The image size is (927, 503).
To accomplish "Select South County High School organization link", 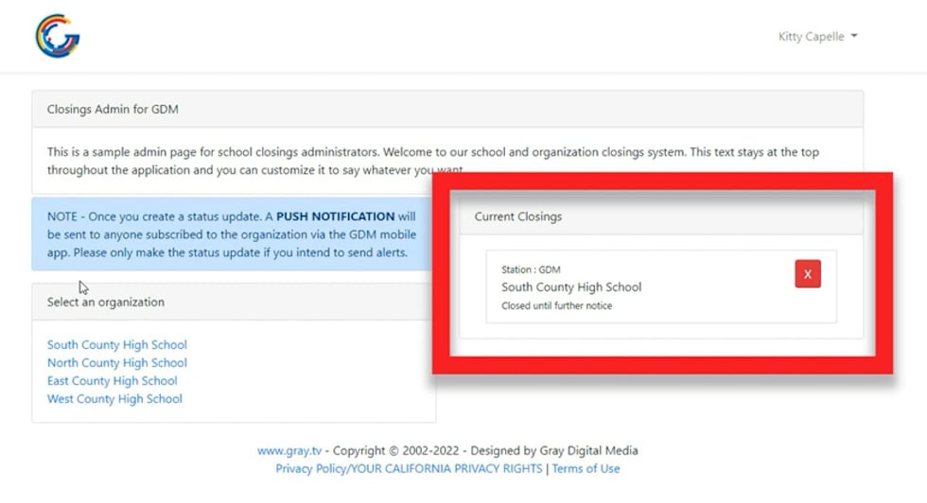I will pyautogui.click(x=117, y=345).
